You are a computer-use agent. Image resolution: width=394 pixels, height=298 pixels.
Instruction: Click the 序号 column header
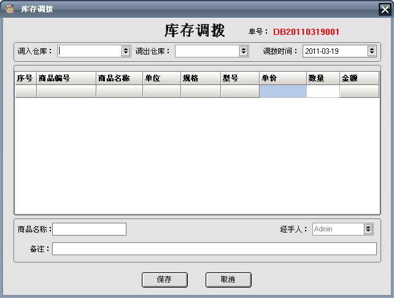[x=26, y=78]
